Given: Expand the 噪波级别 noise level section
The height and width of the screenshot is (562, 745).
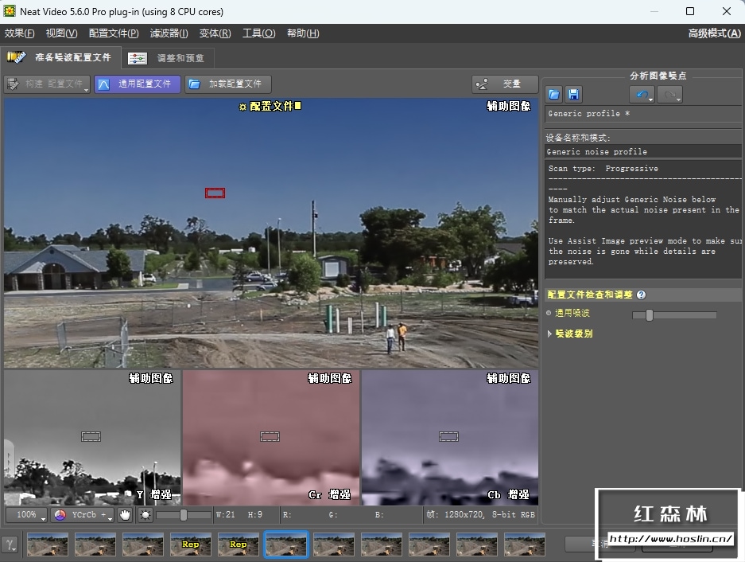Looking at the screenshot, I should (569, 334).
